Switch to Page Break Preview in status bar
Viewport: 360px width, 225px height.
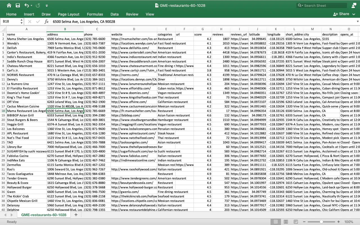(295, 222)
